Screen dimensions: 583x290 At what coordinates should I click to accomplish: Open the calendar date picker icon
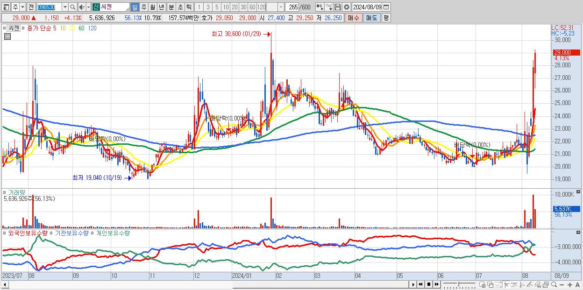click(386, 7)
